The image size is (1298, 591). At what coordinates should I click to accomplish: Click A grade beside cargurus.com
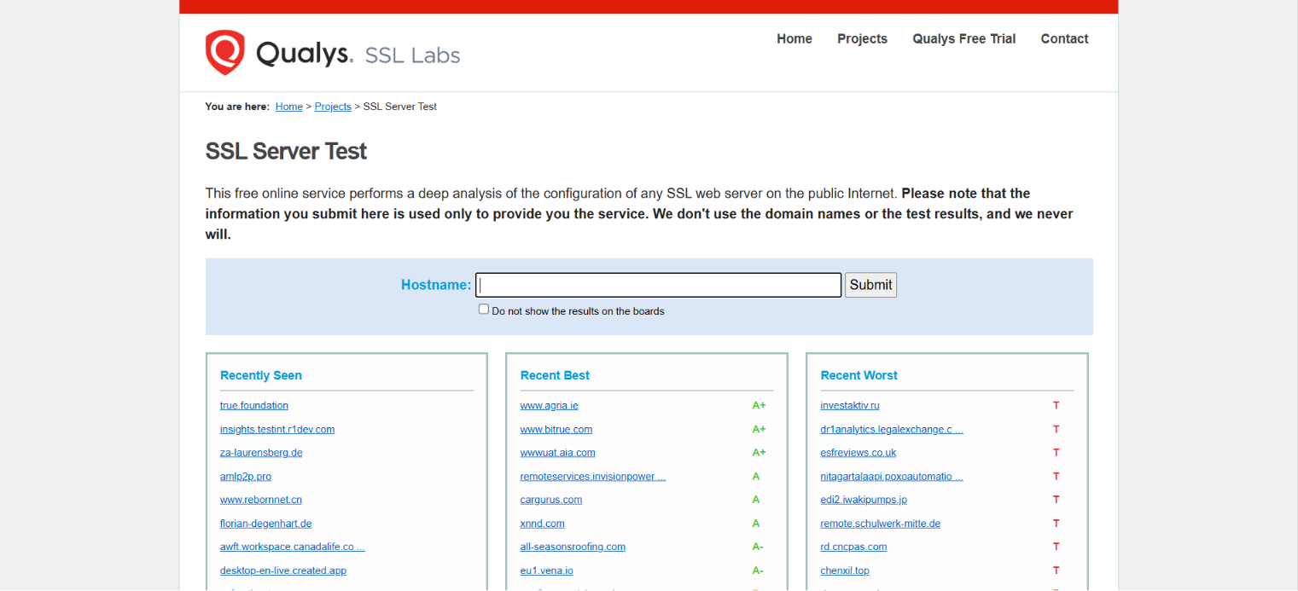(x=756, y=499)
